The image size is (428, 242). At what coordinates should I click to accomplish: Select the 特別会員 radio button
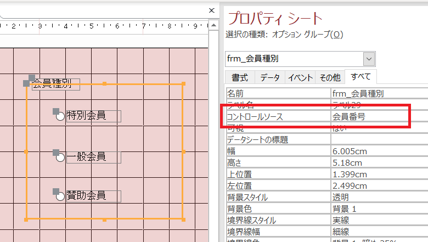[x=60, y=116]
